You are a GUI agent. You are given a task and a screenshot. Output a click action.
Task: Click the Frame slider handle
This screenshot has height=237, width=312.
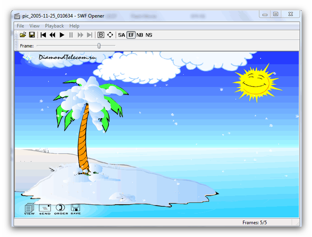click(99, 46)
